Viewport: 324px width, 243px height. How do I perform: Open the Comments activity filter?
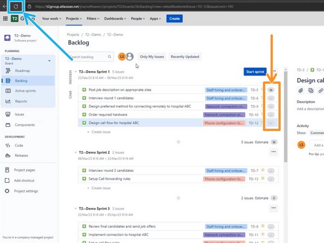(316, 133)
